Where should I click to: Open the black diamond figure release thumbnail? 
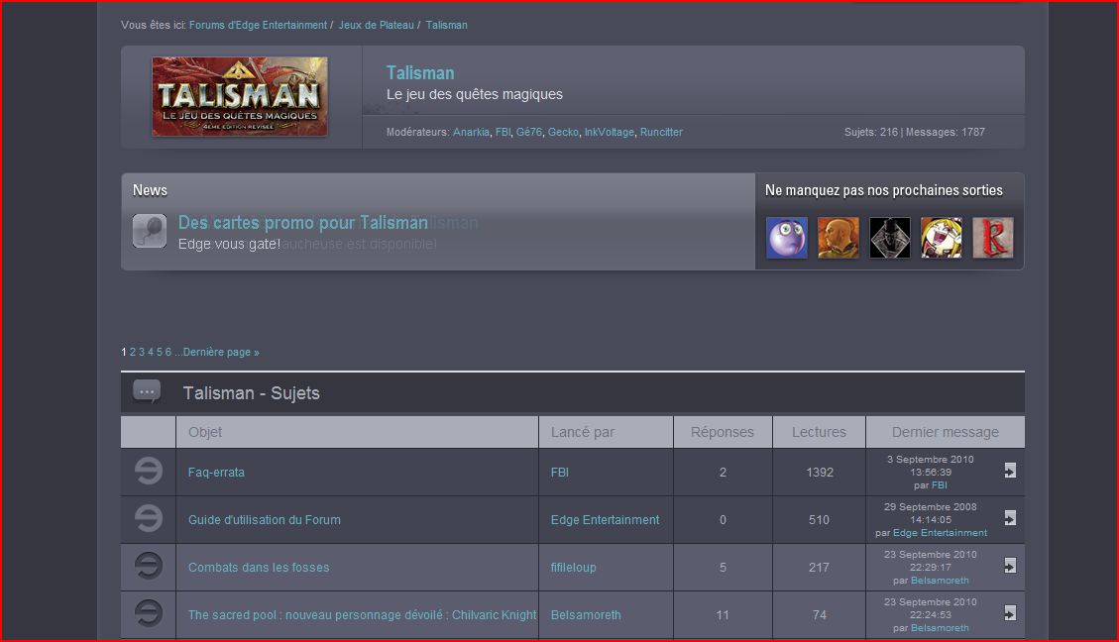coord(890,238)
